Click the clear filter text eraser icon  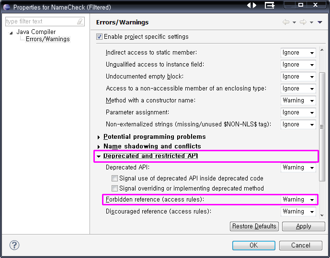point(80,22)
